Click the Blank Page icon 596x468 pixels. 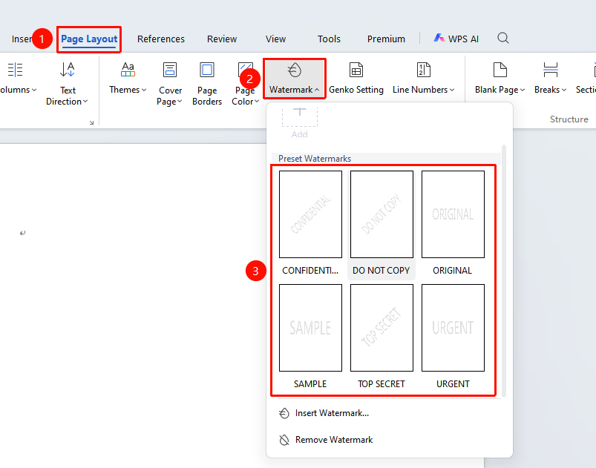click(x=500, y=70)
